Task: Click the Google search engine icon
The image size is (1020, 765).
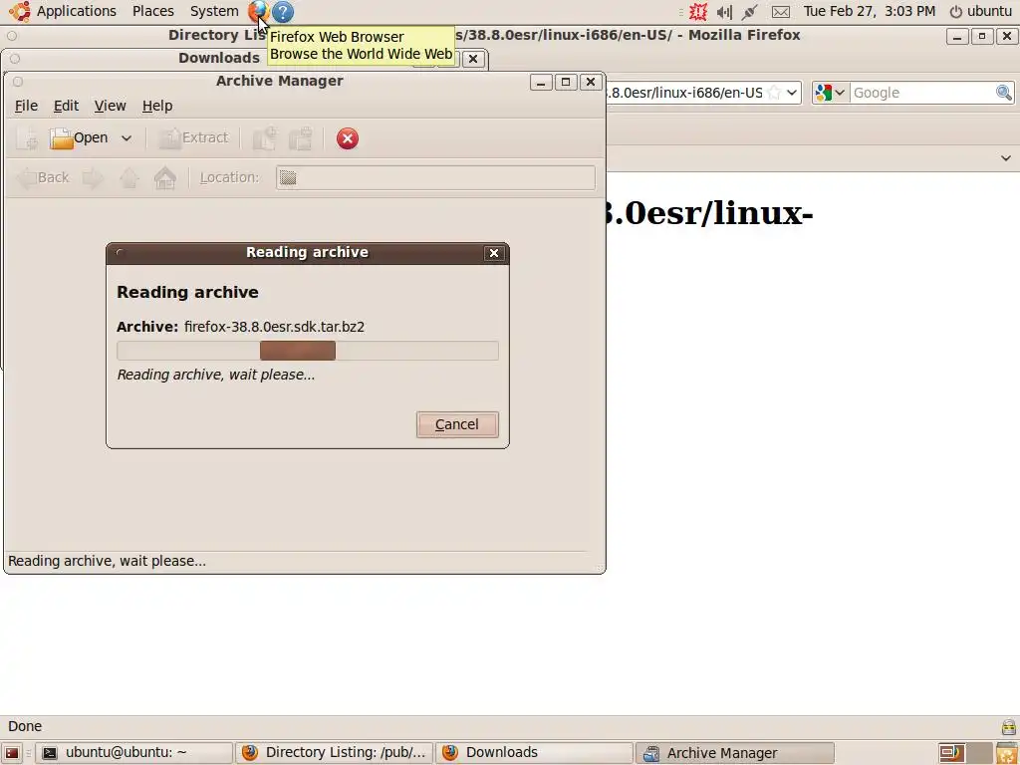Action: (824, 93)
